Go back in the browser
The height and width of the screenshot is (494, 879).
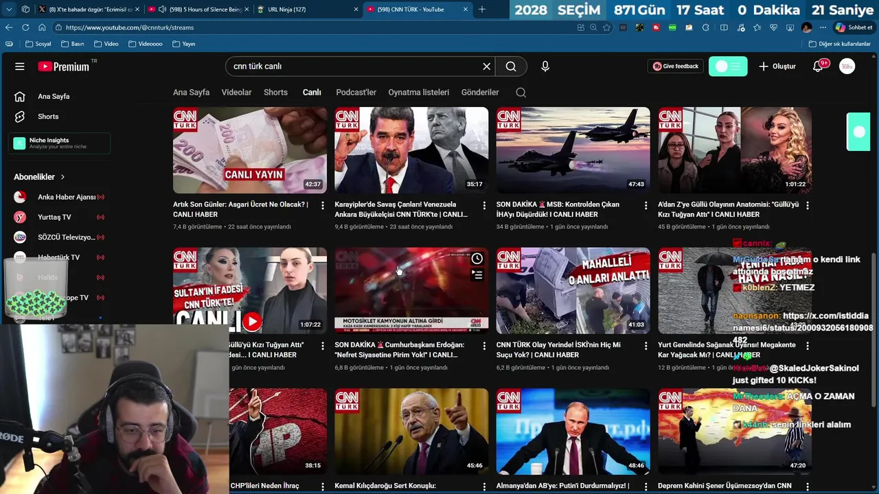(9, 27)
